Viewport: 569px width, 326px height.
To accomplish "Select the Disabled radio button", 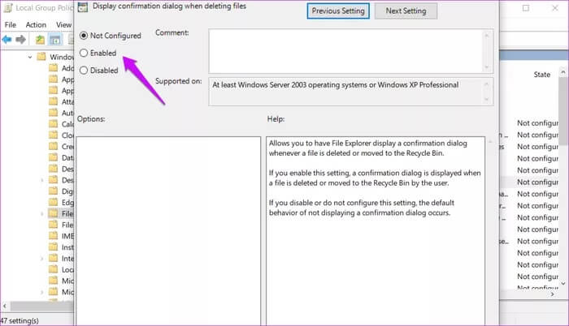I will (x=84, y=71).
